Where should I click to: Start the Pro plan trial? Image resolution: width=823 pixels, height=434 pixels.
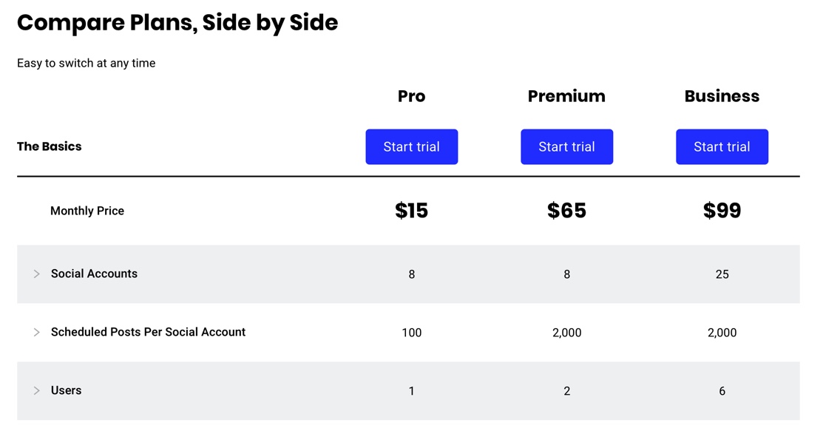pos(411,146)
